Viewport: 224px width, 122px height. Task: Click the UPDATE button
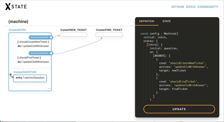coord(179,109)
